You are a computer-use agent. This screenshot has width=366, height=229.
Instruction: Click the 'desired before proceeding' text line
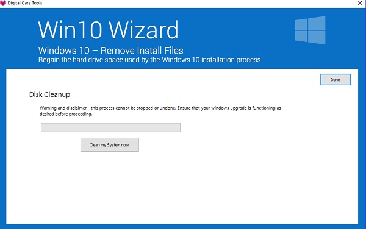[x=66, y=114]
